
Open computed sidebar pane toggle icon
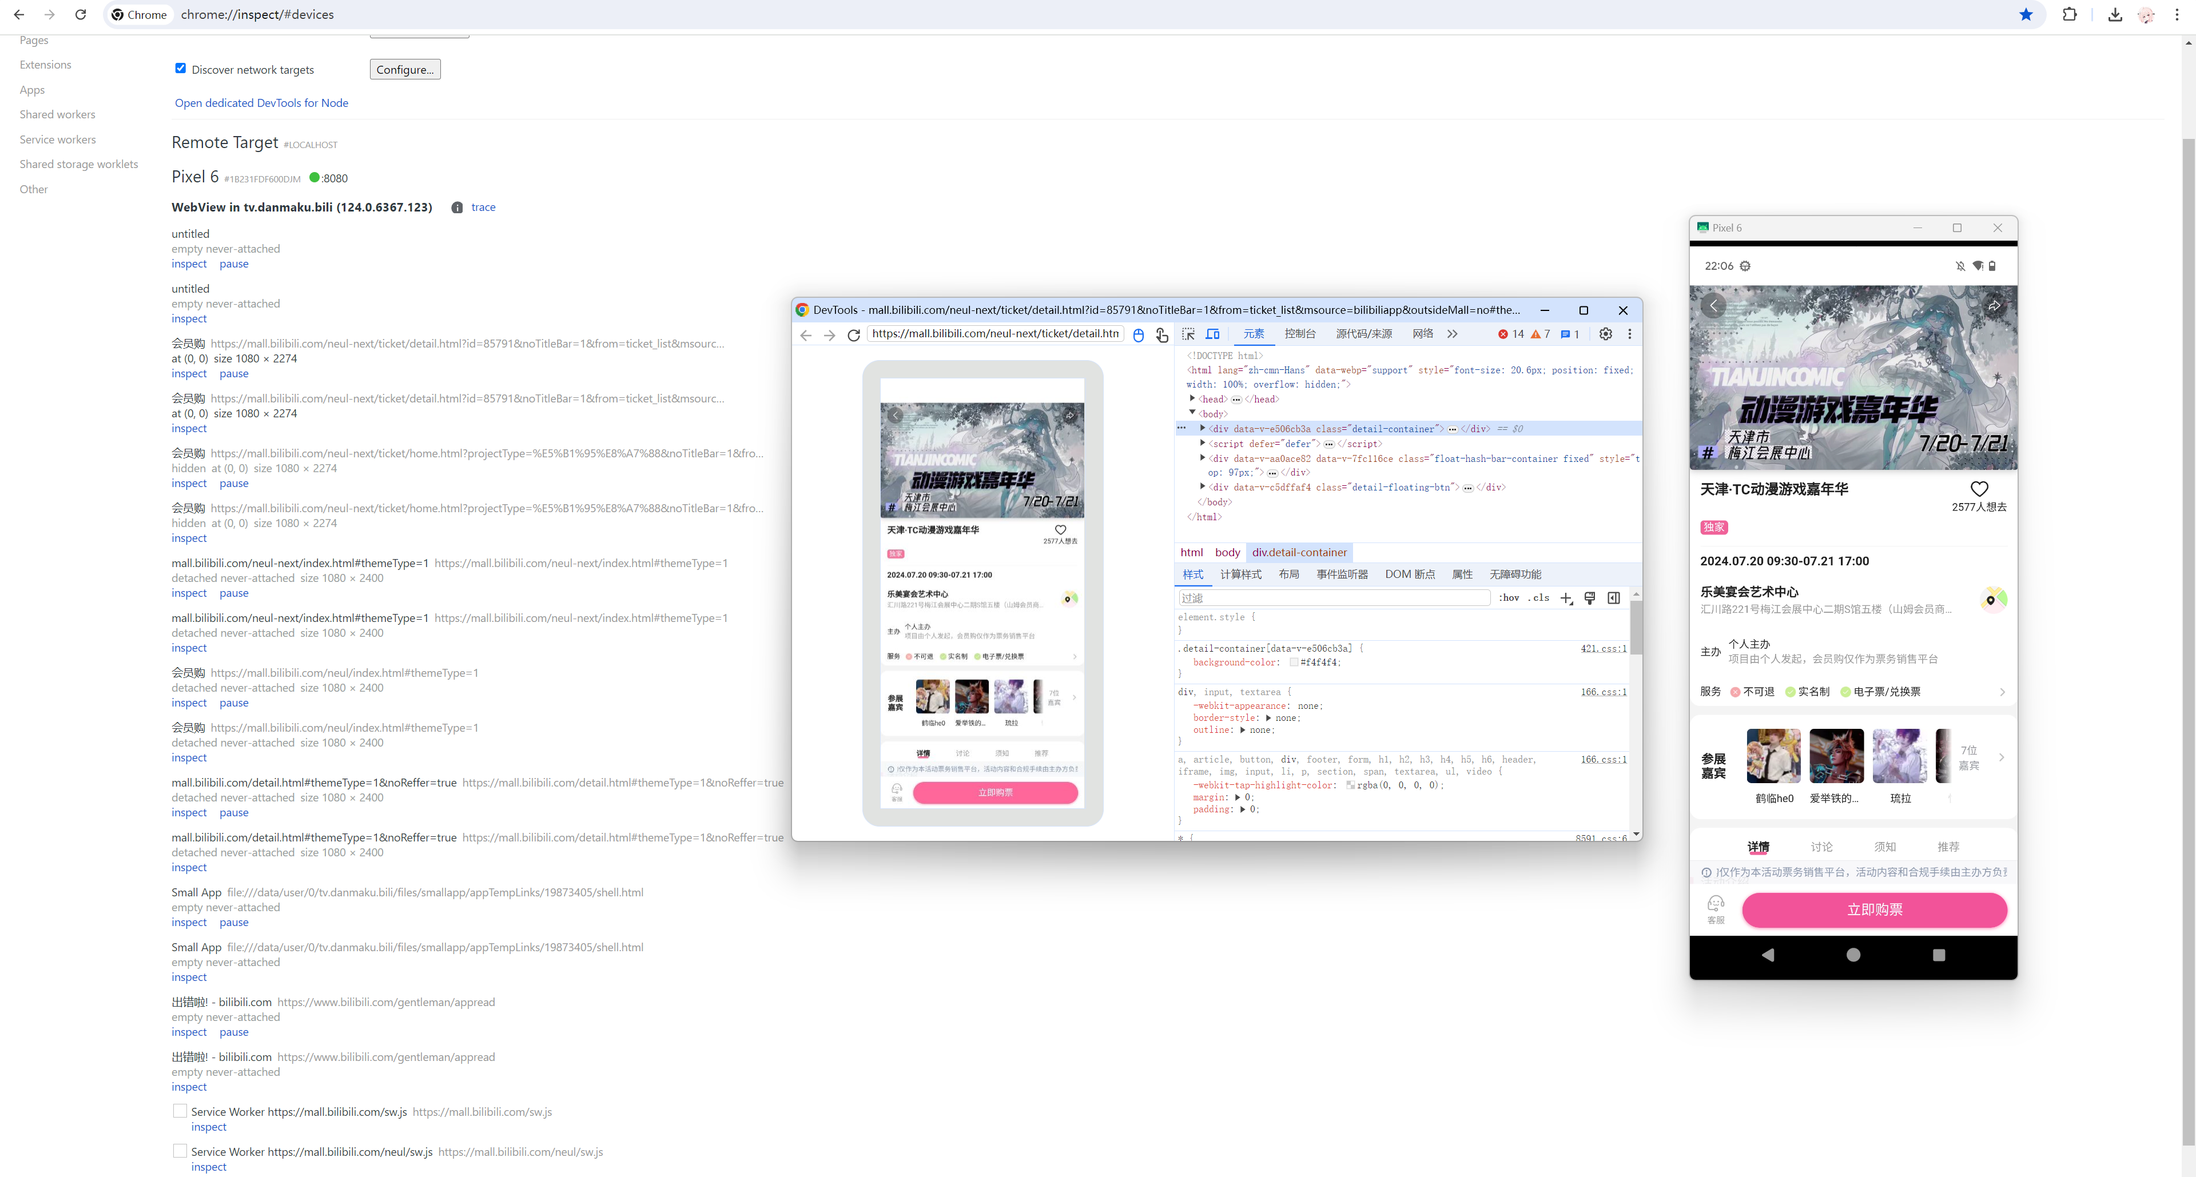click(1614, 599)
